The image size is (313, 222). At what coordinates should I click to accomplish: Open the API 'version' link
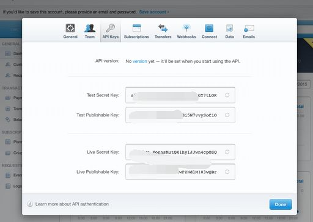pos(140,61)
